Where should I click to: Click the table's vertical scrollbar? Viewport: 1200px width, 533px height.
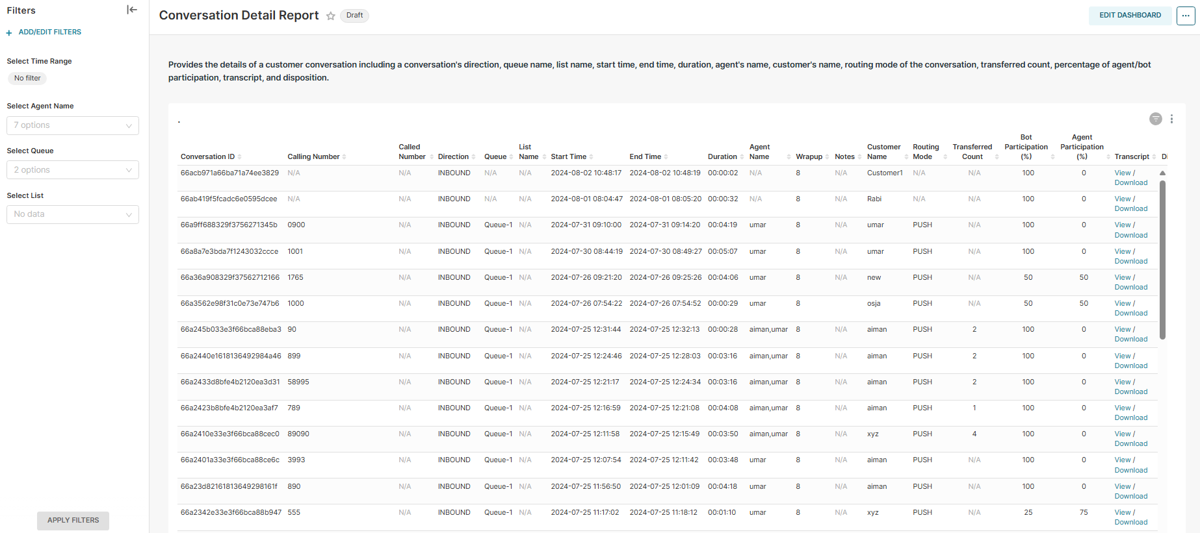point(1162,260)
